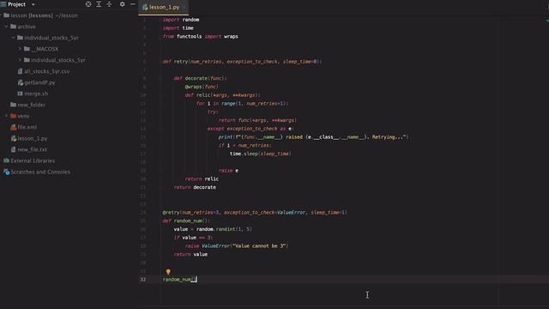
Task: Click line number 32 in the gutter
Action: [143, 279]
